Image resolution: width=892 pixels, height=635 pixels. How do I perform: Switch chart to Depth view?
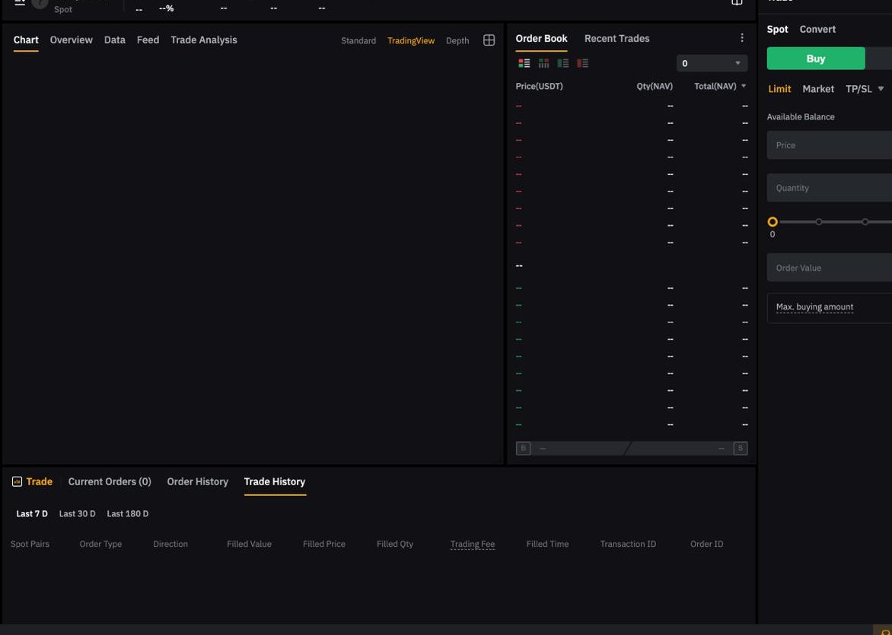point(457,40)
